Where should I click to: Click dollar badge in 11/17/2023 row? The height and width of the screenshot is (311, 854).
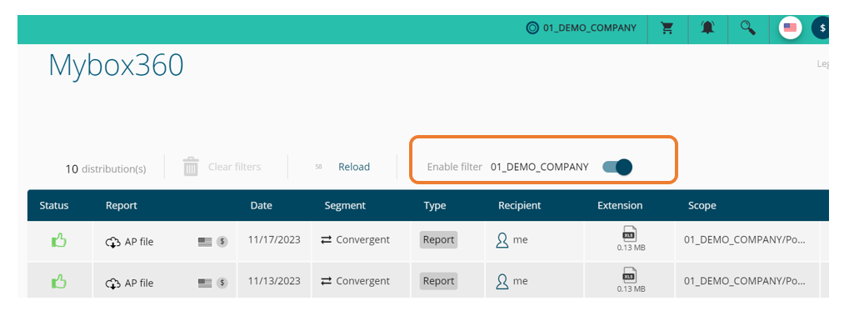pos(222,242)
